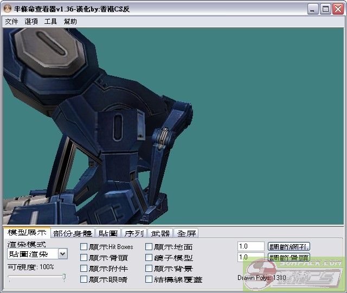
Task: Switch to the 貼圖 tab
Action: pos(108,233)
